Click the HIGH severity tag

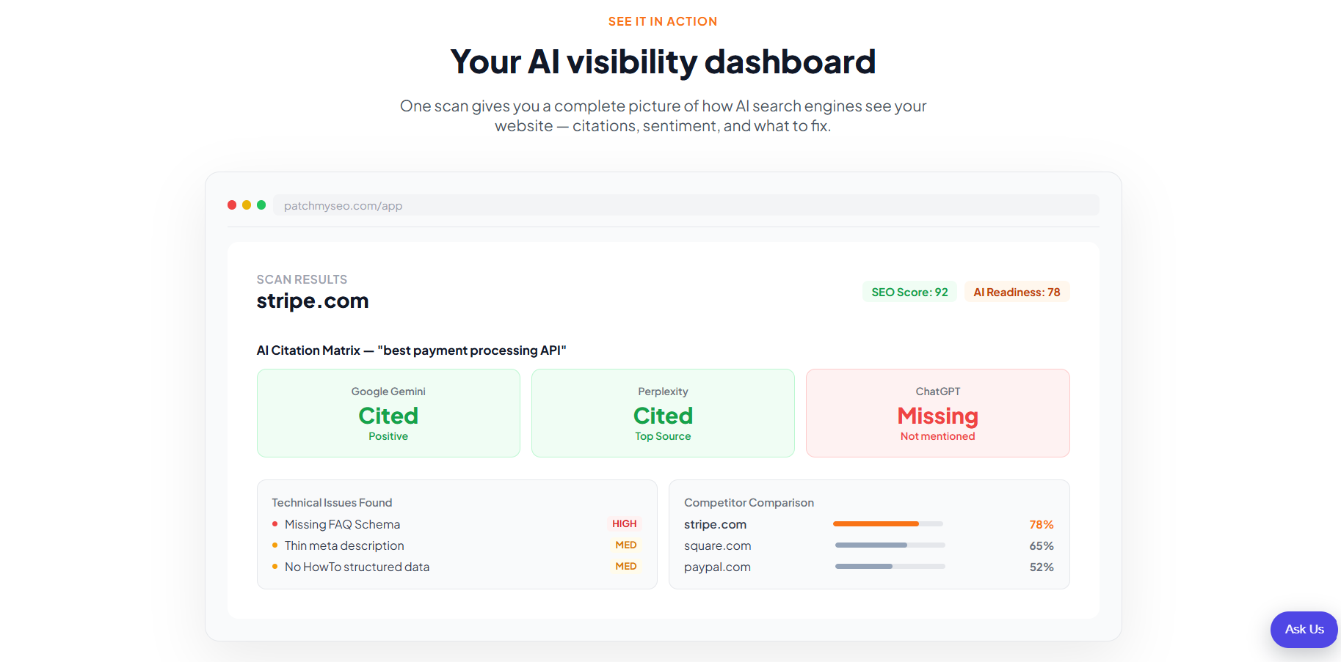[625, 523]
